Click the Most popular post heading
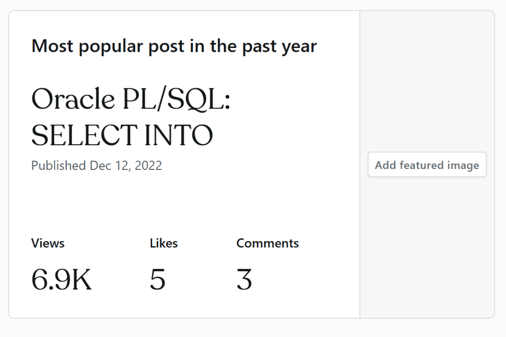Screen dimensions: 506x337 (x=174, y=46)
